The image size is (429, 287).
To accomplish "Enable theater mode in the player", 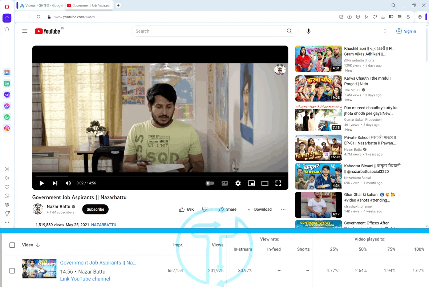I will tap(265, 183).
